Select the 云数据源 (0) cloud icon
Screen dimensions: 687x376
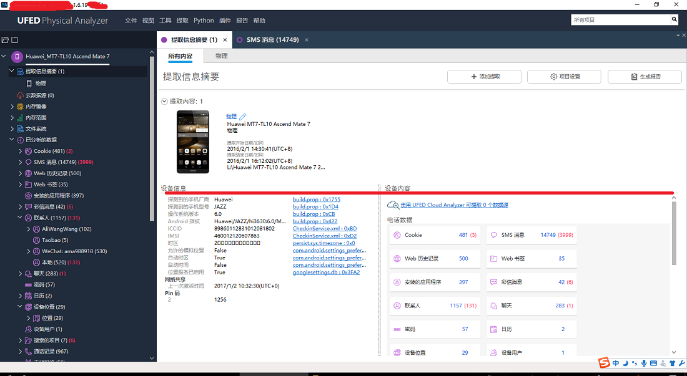click(20, 95)
